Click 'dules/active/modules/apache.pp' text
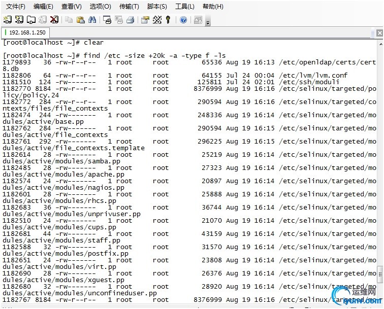The image size is (384, 309). click(63, 175)
